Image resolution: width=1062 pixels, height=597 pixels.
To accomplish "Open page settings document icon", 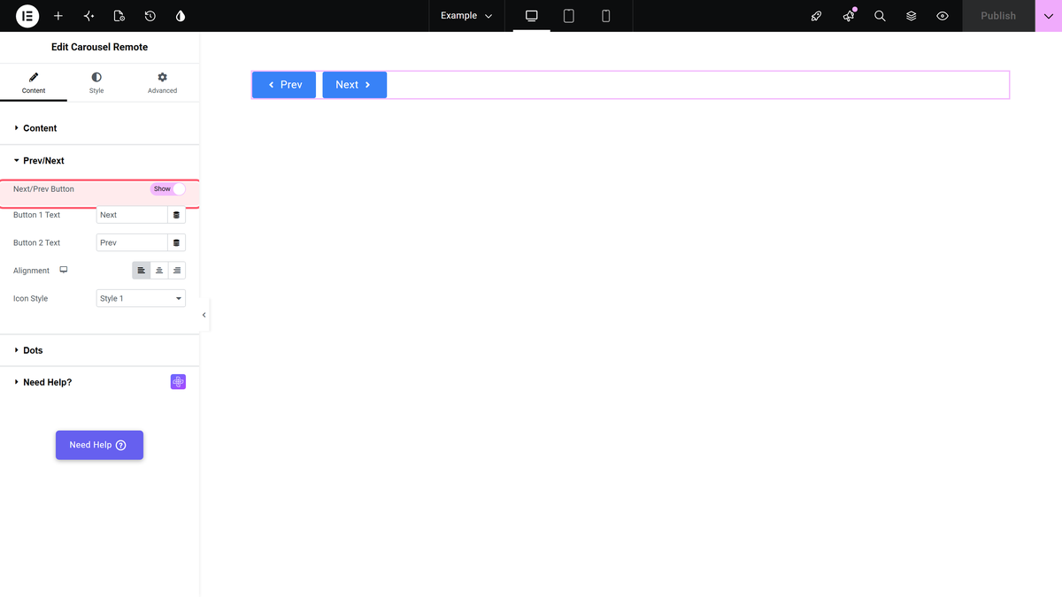I will 119,16.
